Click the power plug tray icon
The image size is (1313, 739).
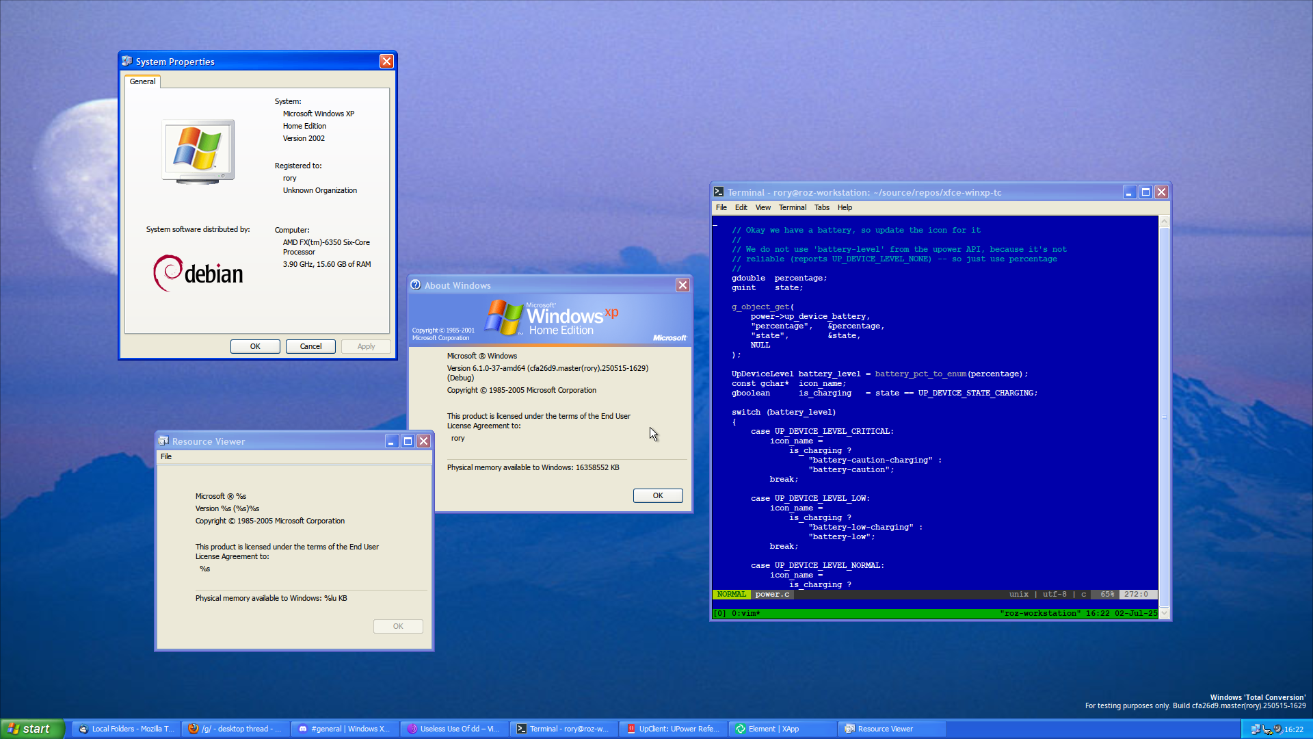coord(1266,729)
